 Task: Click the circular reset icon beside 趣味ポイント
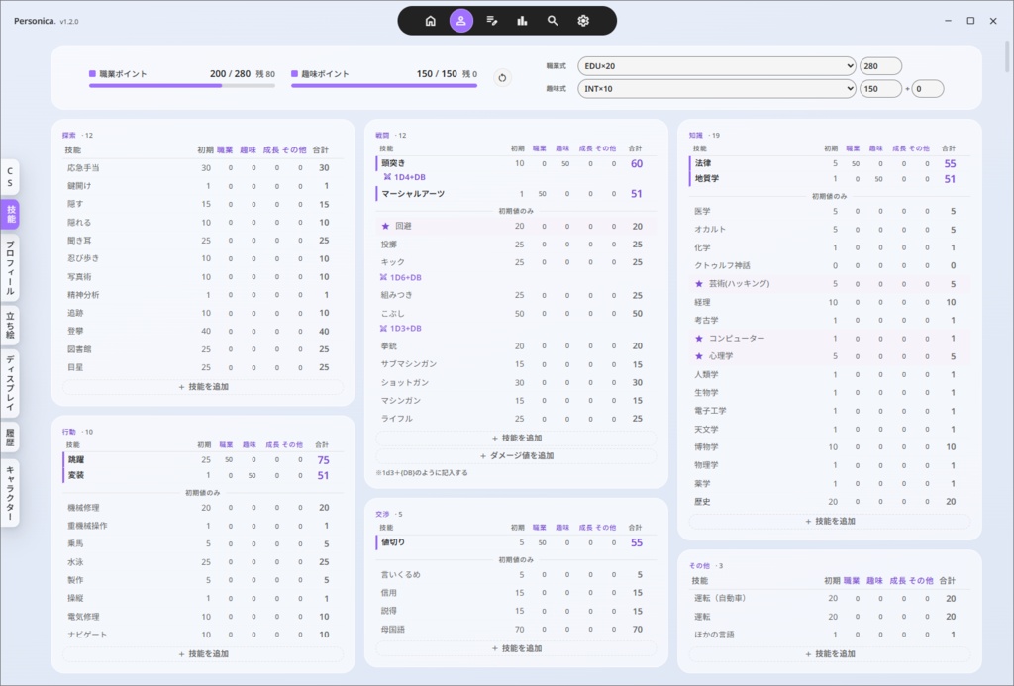(x=502, y=78)
